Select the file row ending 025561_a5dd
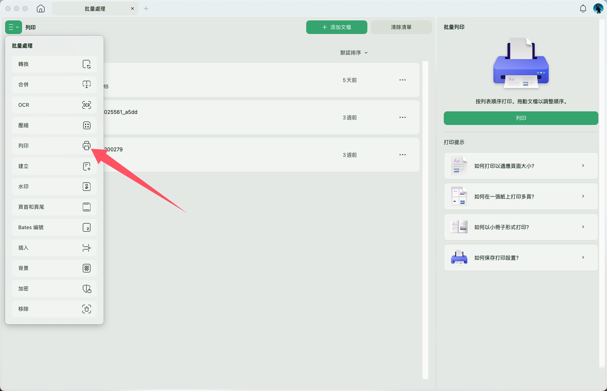The width and height of the screenshot is (607, 391). pyautogui.click(x=261, y=117)
